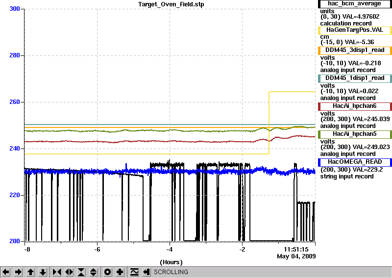Viewport: 392px width, 278px height.
Task: Expand value axis with vertical outward triangles
Action: pyautogui.click(x=94, y=272)
